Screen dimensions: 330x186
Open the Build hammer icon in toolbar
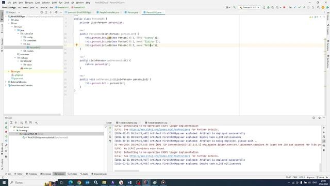pyautogui.click(x=235, y=8)
